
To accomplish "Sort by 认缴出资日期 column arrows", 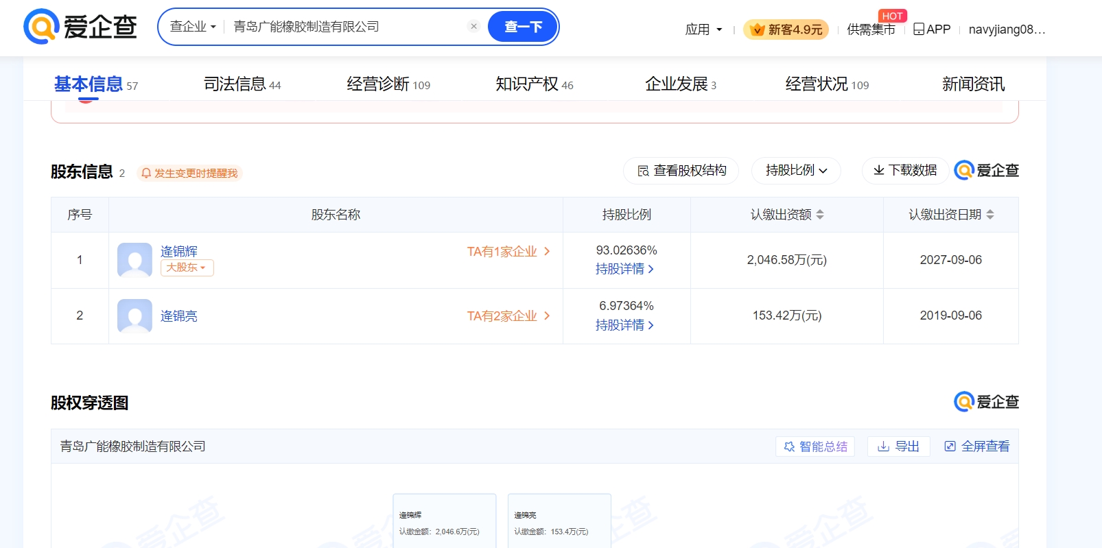I will click(x=990, y=215).
